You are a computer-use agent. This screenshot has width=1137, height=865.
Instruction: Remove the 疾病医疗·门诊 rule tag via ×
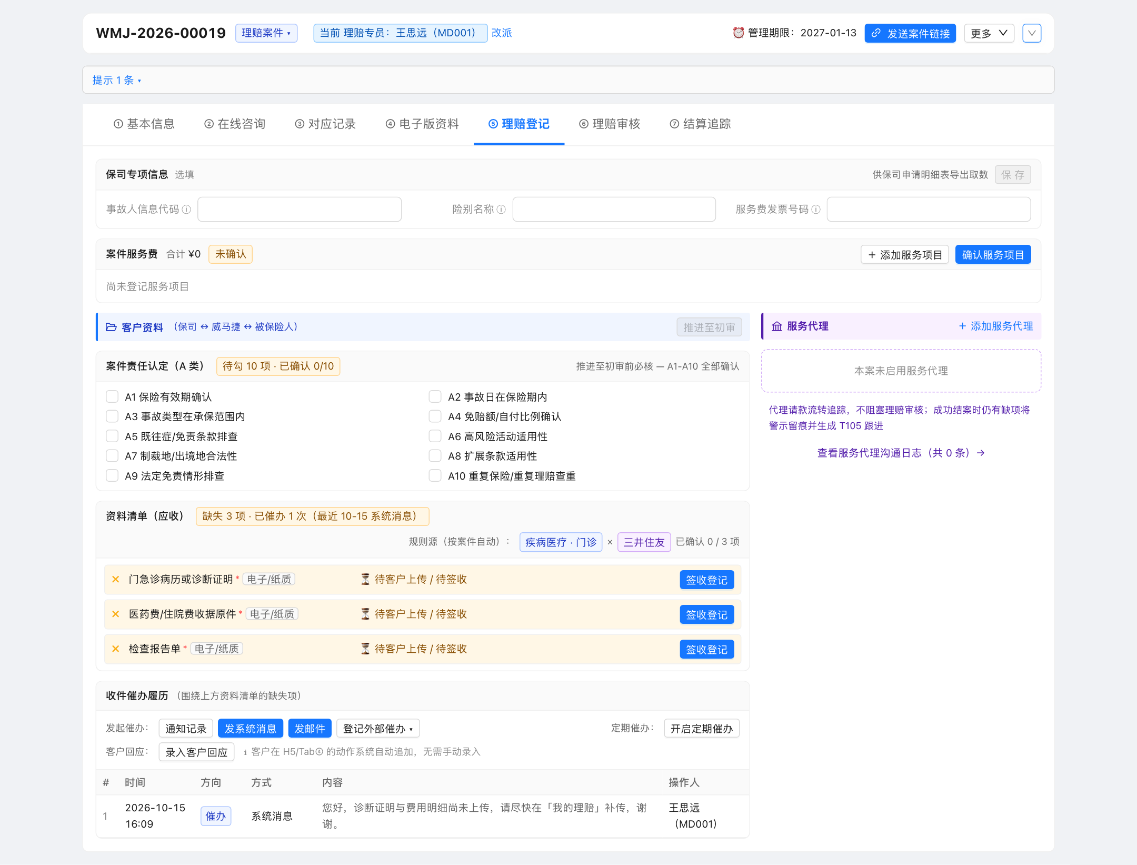tap(610, 542)
